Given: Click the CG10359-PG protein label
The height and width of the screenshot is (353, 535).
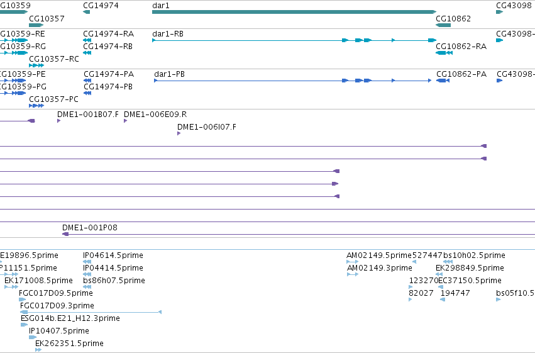Looking at the screenshot, I should pos(23,87).
